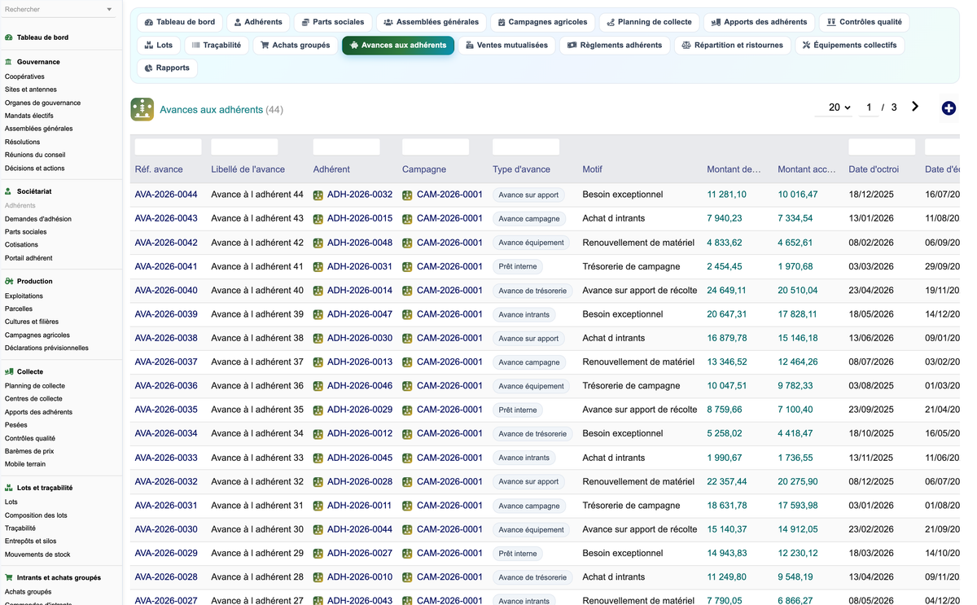Switch to Lots tab
The height and width of the screenshot is (605, 977).
(x=159, y=45)
